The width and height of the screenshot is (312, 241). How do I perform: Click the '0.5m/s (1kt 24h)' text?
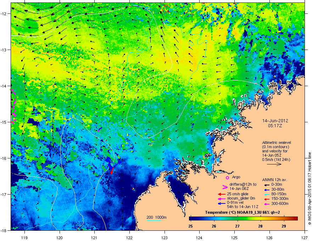pos(276,159)
